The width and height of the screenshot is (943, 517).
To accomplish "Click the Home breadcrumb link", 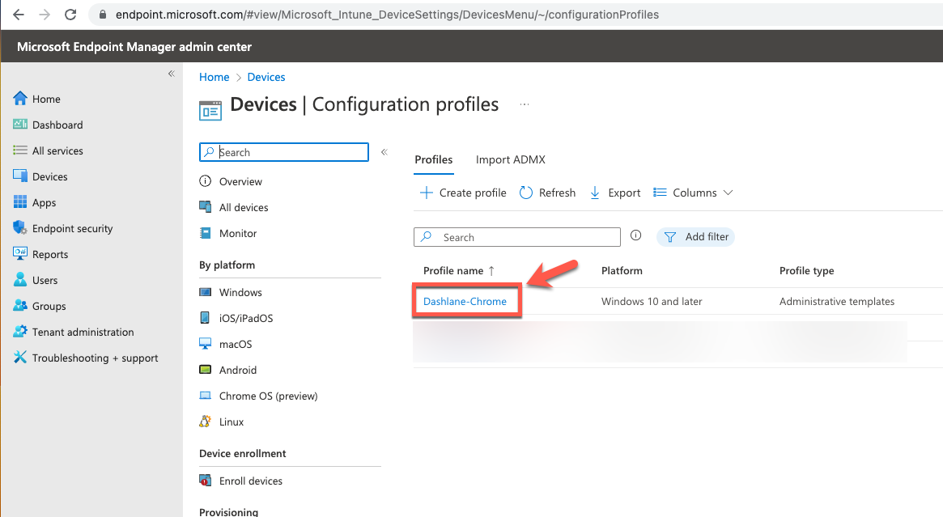I will tap(215, 77).
